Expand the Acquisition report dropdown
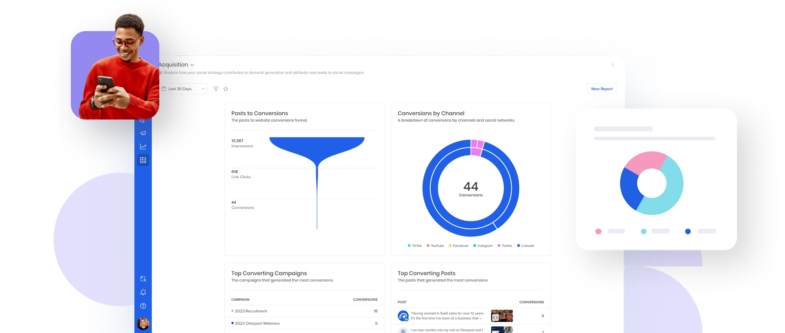This screenshot has height=333, width=785. 192,65
